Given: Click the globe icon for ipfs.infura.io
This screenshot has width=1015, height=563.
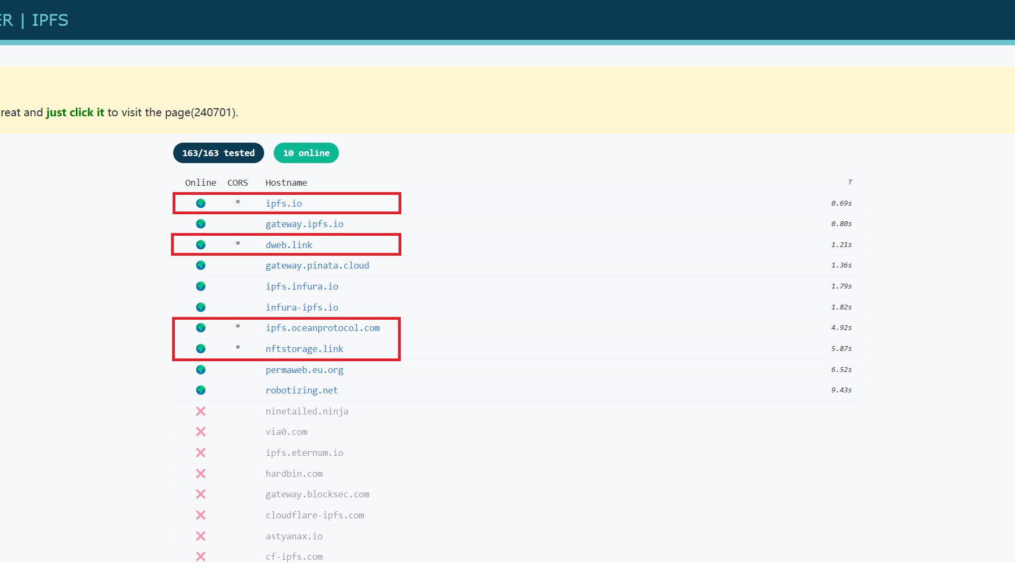Looking at the screenshot, I should pos(201,286).
